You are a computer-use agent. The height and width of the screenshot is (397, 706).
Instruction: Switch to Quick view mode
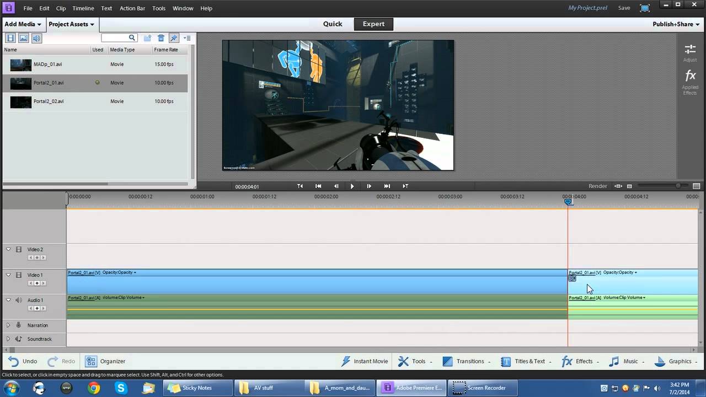click(333, 24)
